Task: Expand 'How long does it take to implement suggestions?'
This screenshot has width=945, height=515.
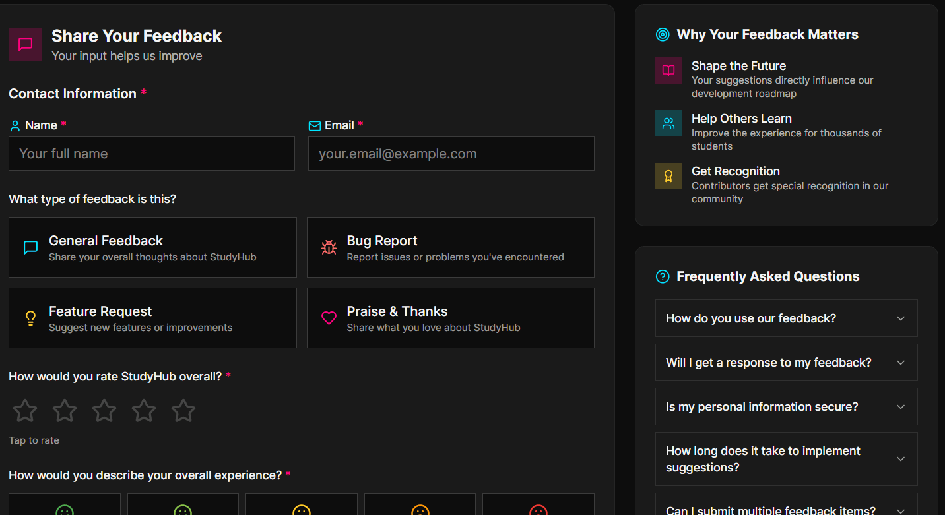Action: pos(786,459)
